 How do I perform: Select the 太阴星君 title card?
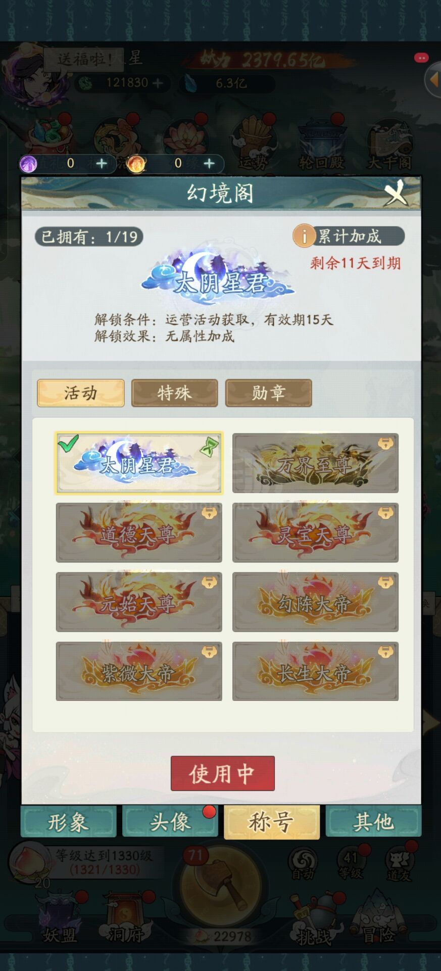[x=138, y=463]
